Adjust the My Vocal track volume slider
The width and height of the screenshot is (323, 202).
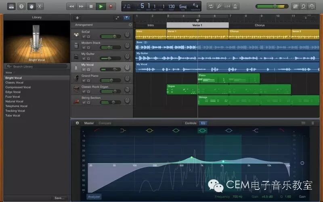111,69
